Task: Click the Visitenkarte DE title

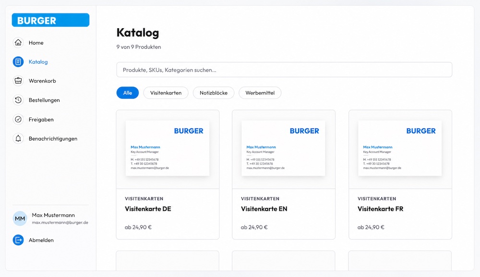Action: point(148,209)
